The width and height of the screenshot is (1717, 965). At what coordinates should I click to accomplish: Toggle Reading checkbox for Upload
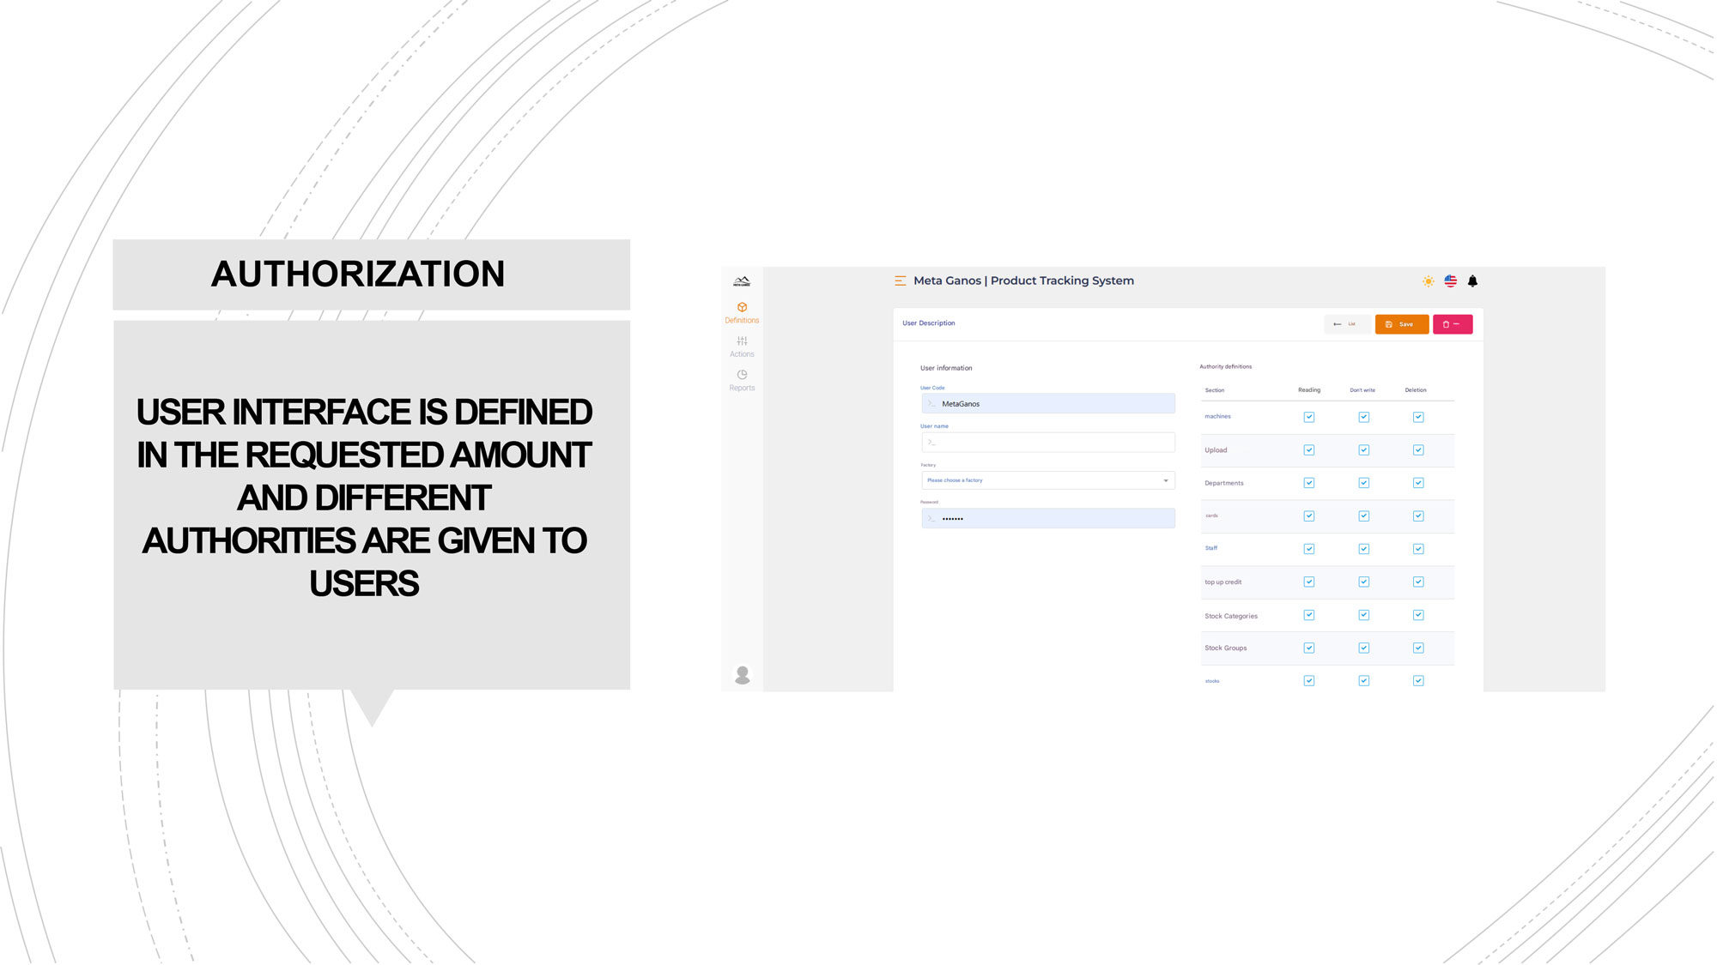click(1309, 449)
